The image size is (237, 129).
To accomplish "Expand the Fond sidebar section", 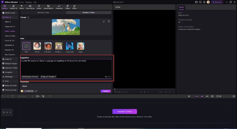I will [x=10, y=81].
